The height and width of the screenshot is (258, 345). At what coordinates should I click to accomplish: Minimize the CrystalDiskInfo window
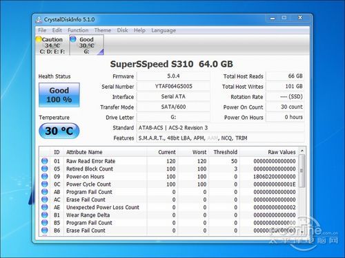point(273,18)
